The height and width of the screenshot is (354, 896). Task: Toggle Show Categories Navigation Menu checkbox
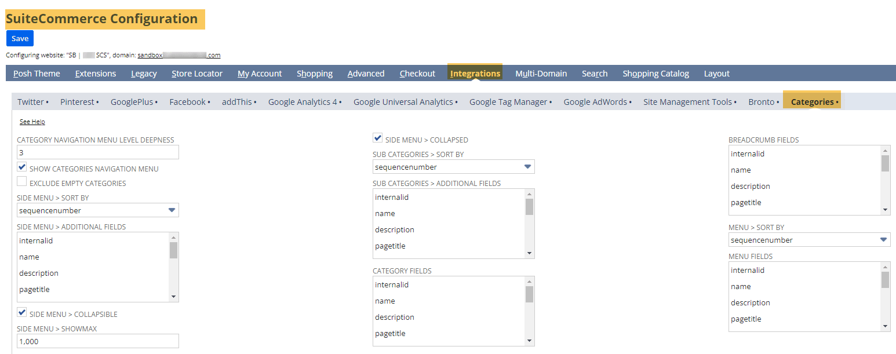(x=22, y=167)
